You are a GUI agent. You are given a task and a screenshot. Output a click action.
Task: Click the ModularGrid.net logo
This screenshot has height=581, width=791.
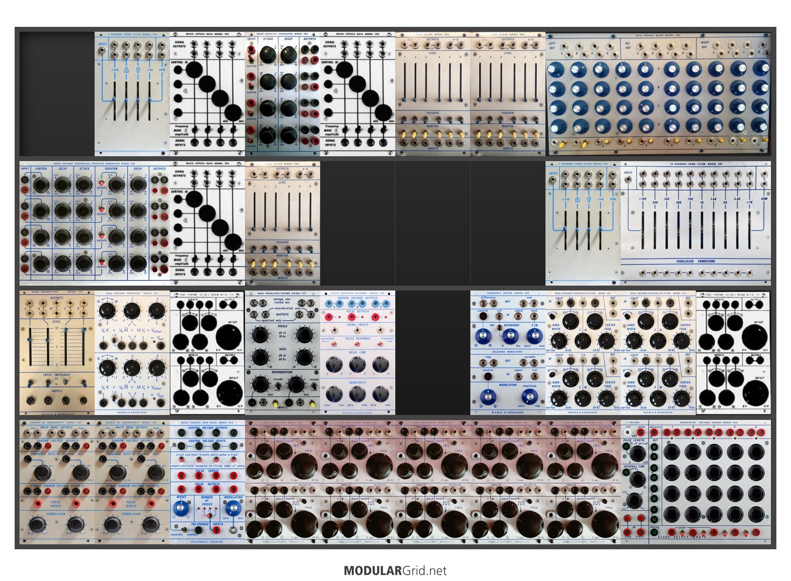[395, 570]
